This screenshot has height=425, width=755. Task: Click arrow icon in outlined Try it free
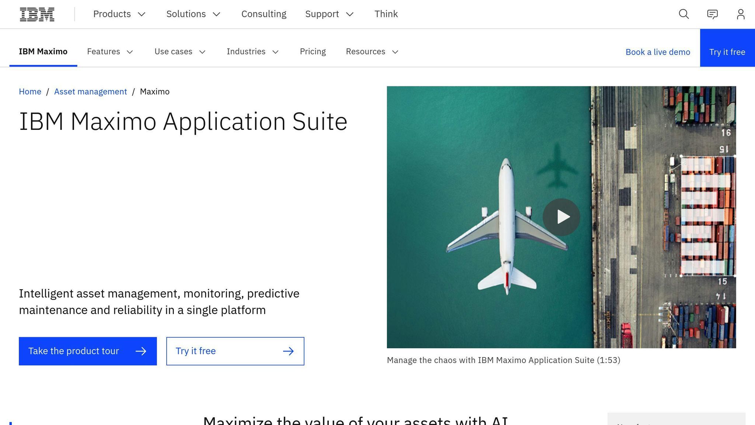pyautogui.click(x=288, y=351)
